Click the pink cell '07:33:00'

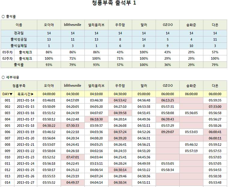click(x=215, y=107)
